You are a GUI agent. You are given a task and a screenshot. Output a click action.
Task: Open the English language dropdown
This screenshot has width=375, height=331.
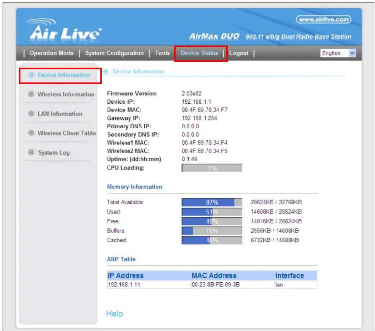(x=338, y=53)
